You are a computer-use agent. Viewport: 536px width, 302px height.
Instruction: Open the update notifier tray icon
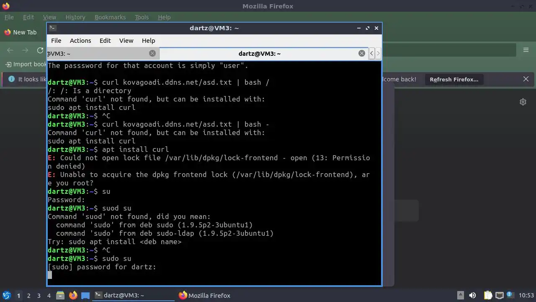(x=510, y=295)
